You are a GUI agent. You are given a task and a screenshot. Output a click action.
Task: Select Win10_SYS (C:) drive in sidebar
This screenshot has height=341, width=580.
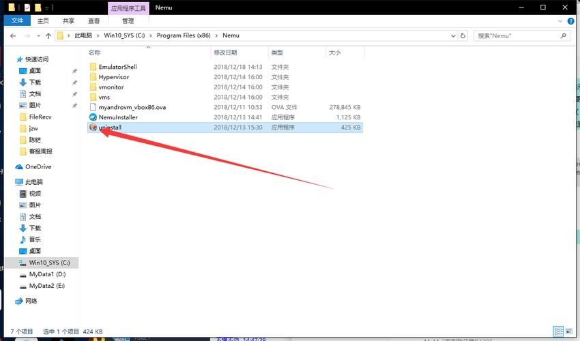click(x=49, y=263)
